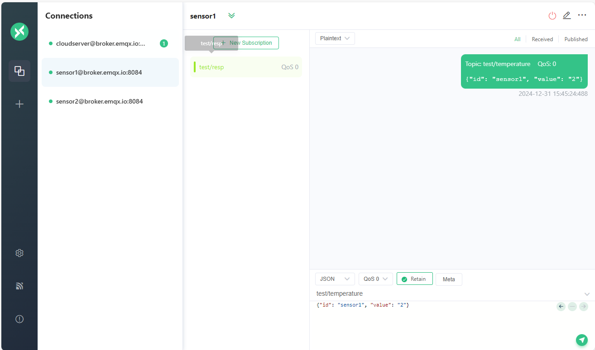
Task: Edit the sensor1 connection with pencil icon
Action: click(x=567, y=15)
